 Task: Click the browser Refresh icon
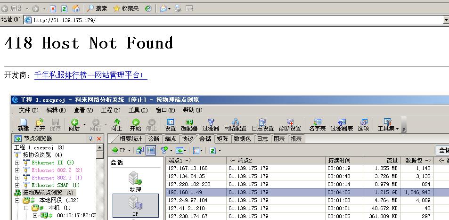(x=64, y=8)
